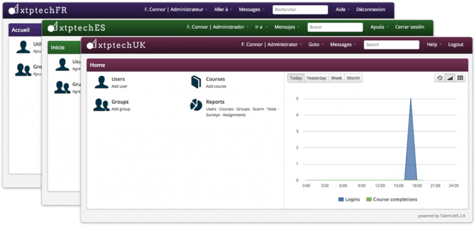Open the Aller à dropdown in xtptechFR

pos(223,9)
